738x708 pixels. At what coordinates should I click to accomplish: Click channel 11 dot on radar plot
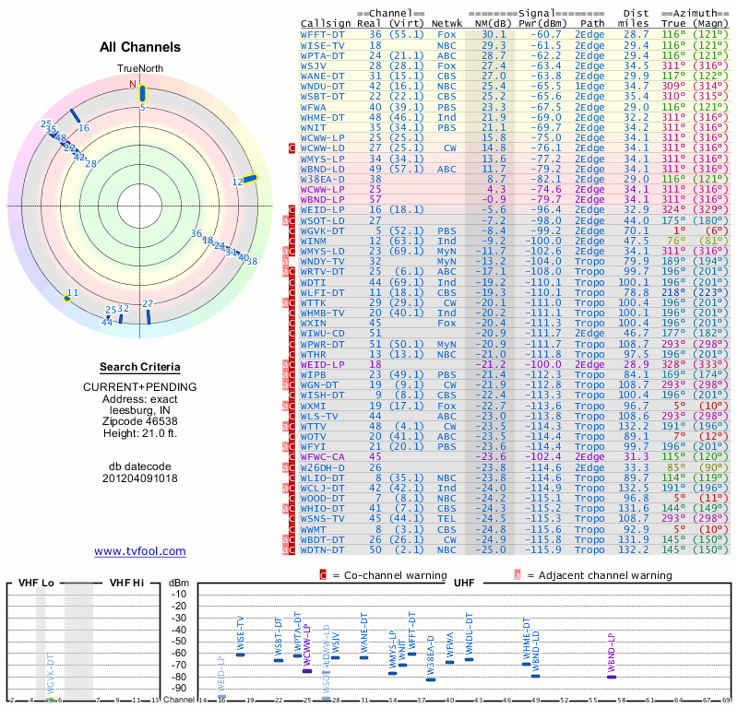point(66,298)
